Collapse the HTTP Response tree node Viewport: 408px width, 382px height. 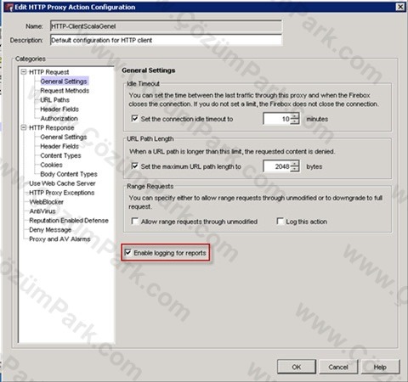[24, 127]
